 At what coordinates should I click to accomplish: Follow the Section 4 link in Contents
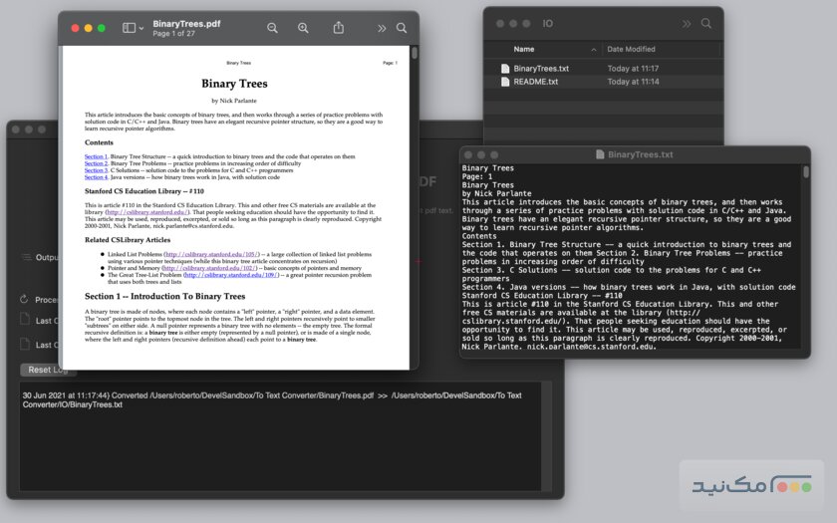[x=95, y=177]
